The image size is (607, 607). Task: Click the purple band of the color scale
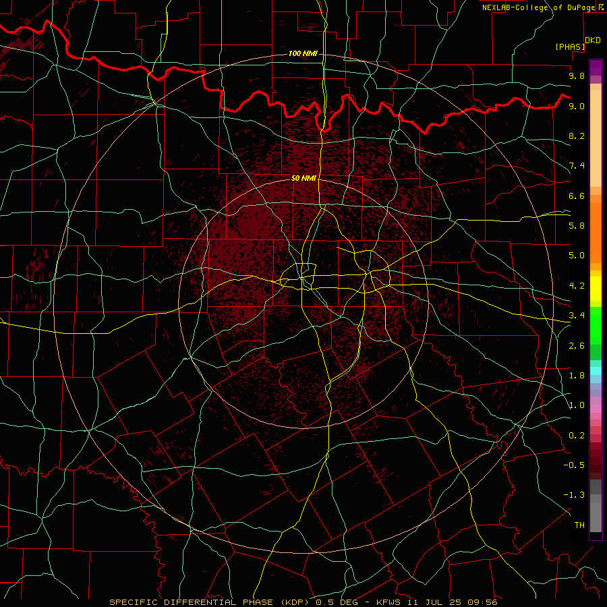[596, 67]
